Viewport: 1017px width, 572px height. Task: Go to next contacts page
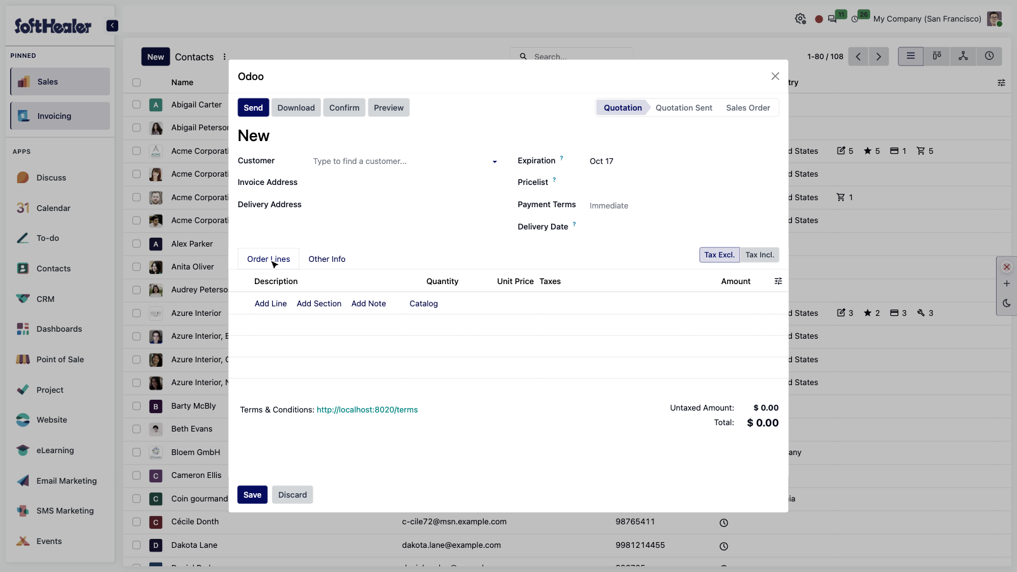coord(878,57)
